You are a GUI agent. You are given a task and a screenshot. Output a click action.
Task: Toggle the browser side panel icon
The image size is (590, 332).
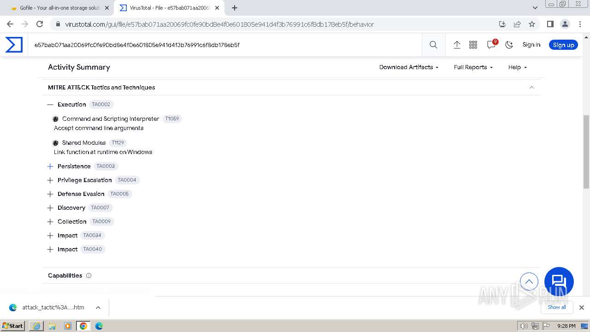(550, 24)
